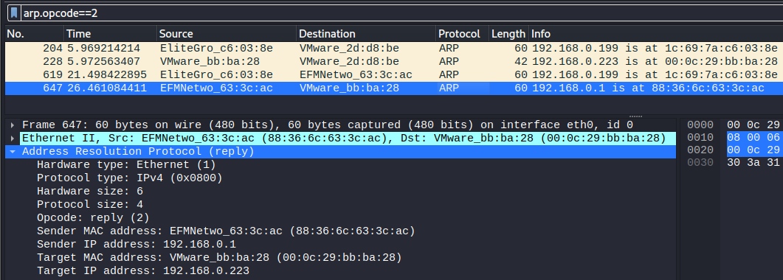Click hex offset 0030 in bytes pane

[x=700, y=162]
